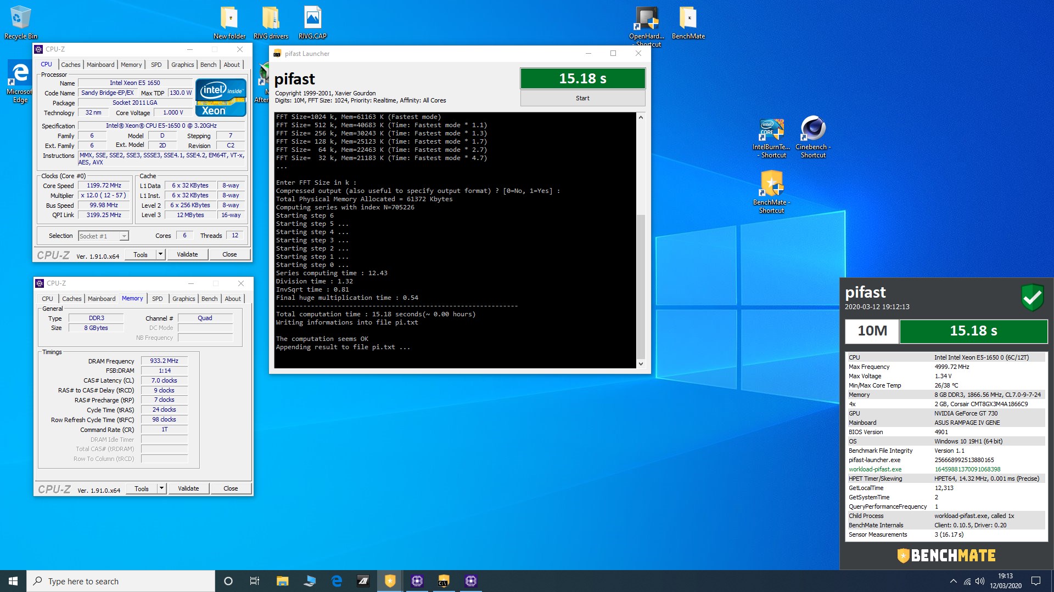This screenshot has width=1054, height=592.
Task: Click Close button in top CPU-Z window
Action: (x=229, y=254)
